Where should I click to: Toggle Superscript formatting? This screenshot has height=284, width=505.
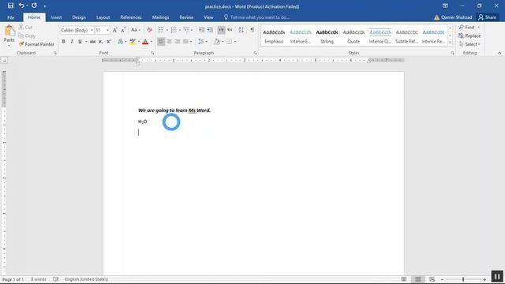tap(109, 42)
